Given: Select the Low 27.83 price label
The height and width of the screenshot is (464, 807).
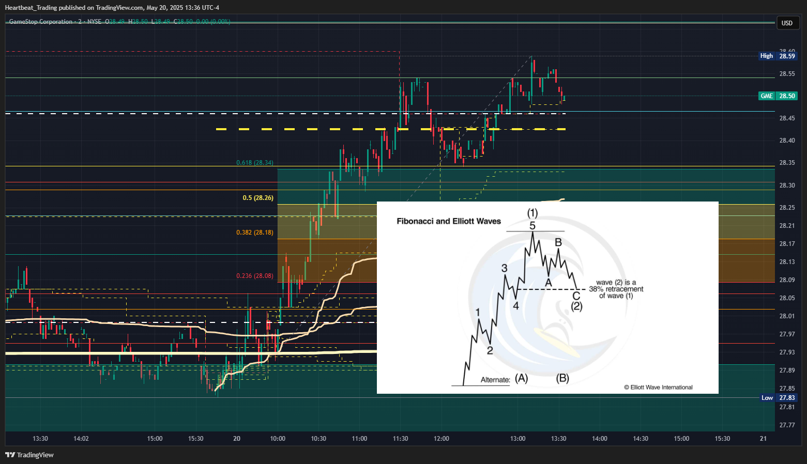Looking at the screenshot, I should tap(778, 398).
